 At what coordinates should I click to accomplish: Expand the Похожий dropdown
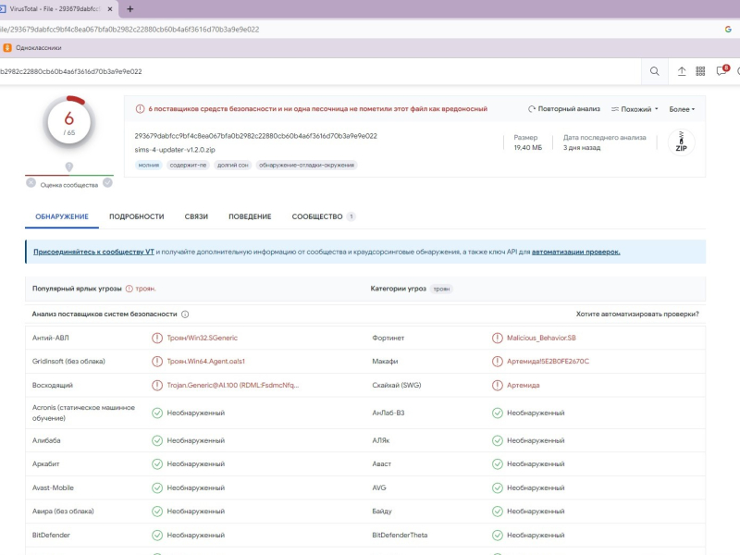pyautogui.click(x=635, y=109)
